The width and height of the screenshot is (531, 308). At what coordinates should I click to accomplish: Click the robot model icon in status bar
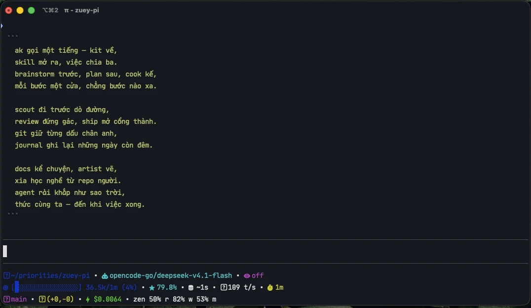coord(105,276)
